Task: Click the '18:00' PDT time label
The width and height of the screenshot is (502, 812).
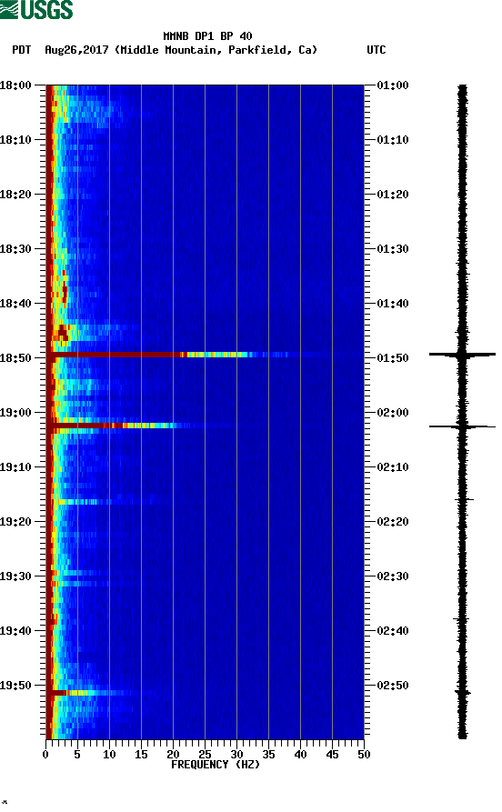Action: coord(15,85)
